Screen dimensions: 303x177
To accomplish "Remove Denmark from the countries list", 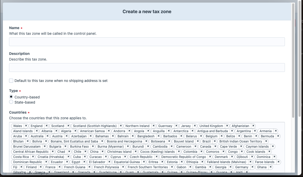I will 232,157.
